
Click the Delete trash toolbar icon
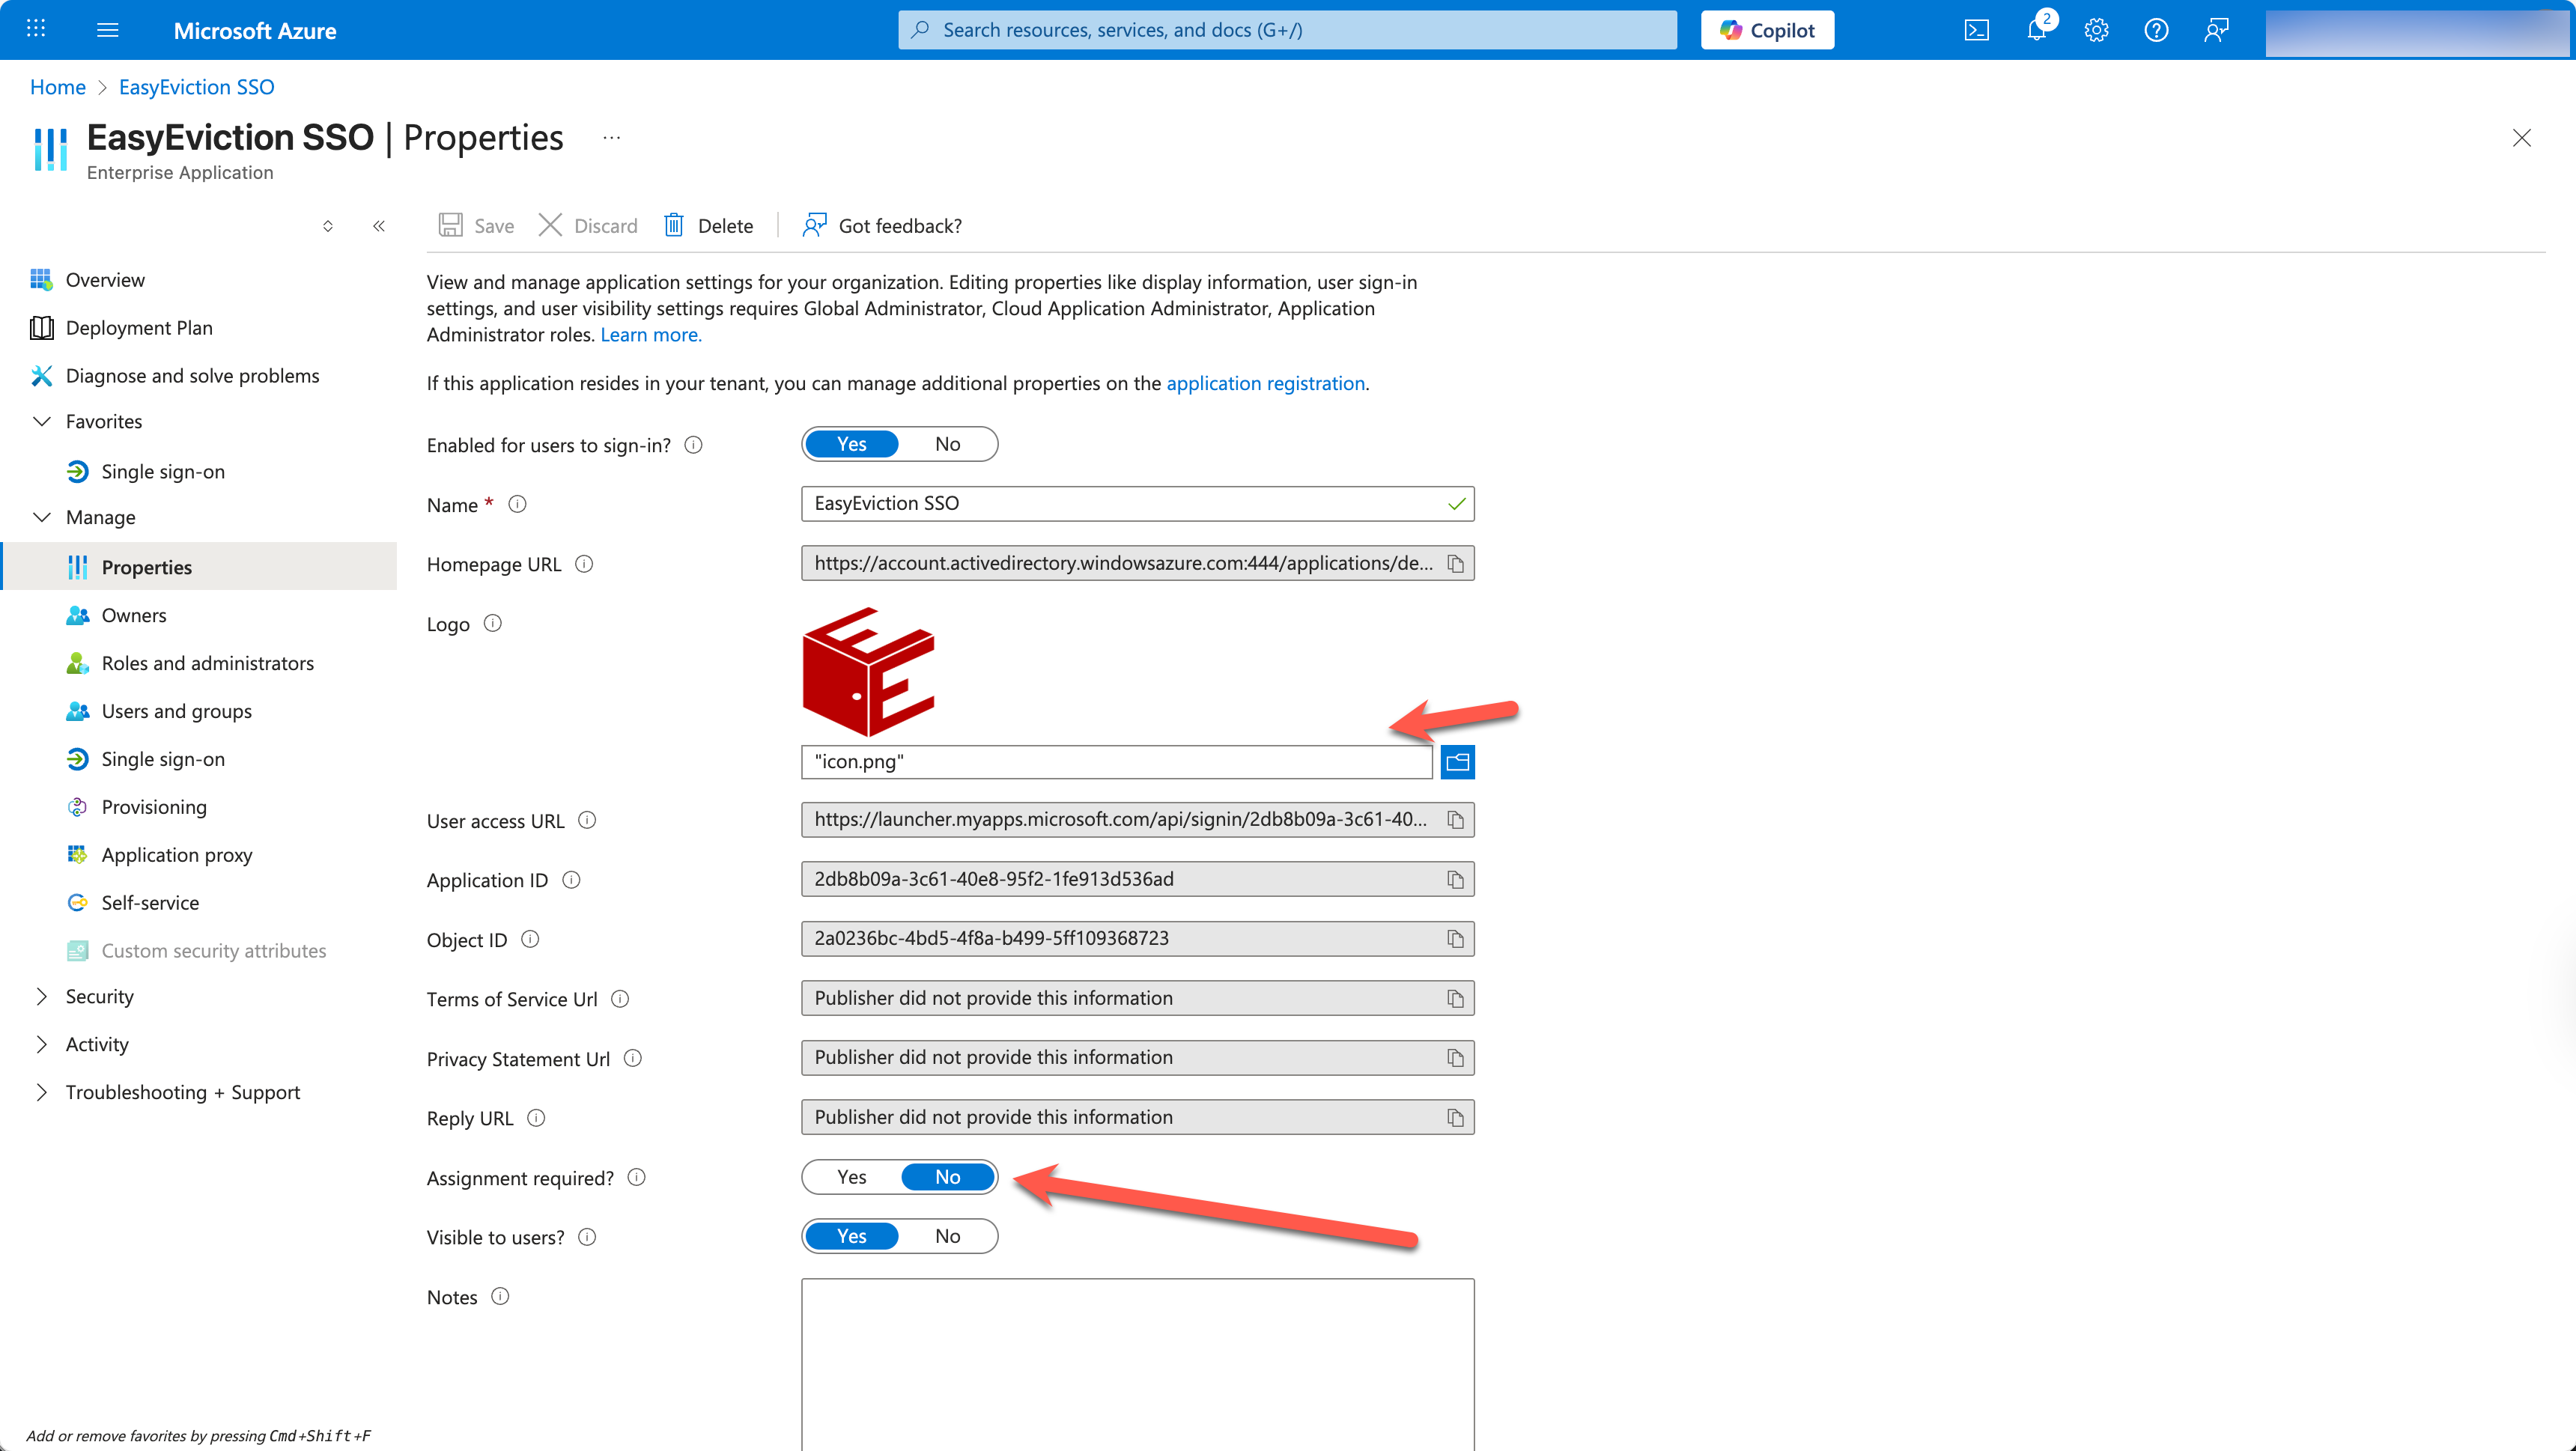tap(674, 226)
